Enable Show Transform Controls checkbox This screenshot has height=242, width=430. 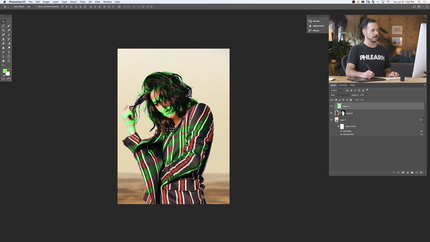pyautogui.click(x=36, y=6)
